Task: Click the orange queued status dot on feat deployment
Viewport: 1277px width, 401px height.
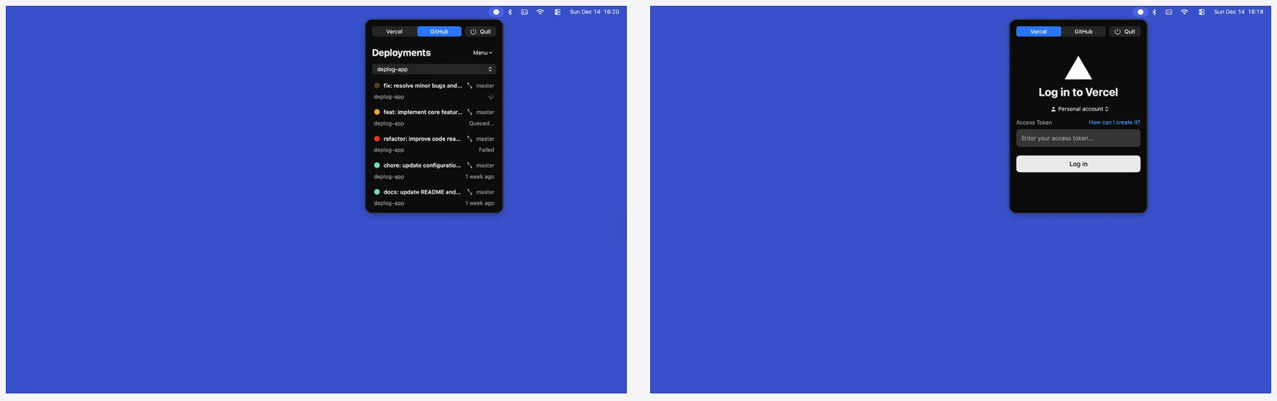Action: (x=377, y=112)
